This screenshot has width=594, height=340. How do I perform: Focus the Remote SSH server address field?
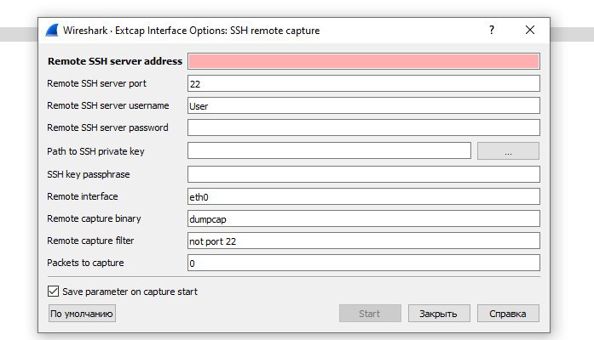pos(364,61)
